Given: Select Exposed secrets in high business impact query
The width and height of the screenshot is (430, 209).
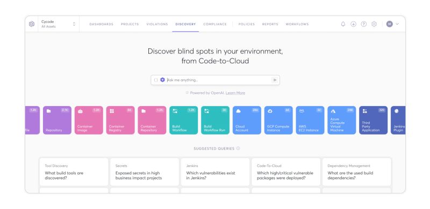Looking at the screenshot, I should click(x=145, y=172).
